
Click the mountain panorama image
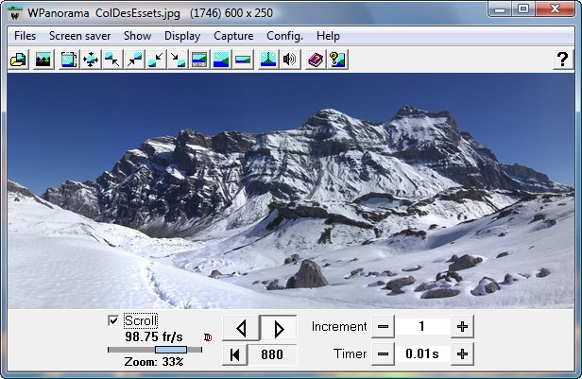tap(291, 191)
